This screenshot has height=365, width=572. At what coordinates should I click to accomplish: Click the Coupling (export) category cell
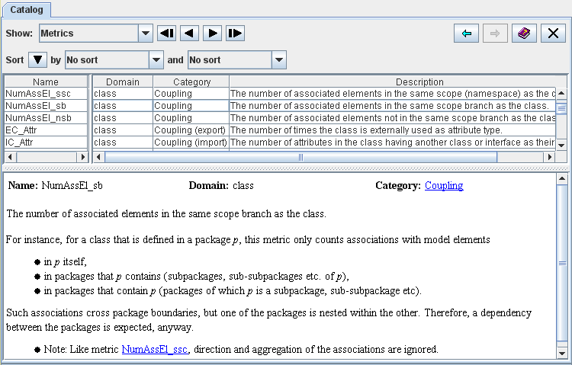pos(191,130)
